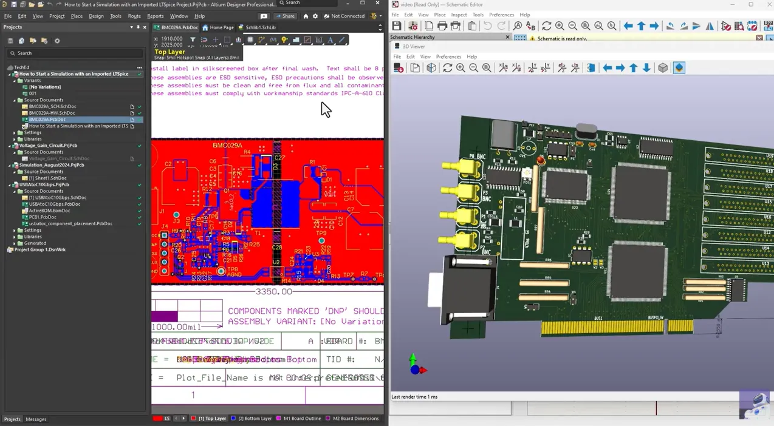Viewport: 774px width, 426px height.
Task: Rotate X clockwise in 3D Viewer
Action: (x=503, y=68)
